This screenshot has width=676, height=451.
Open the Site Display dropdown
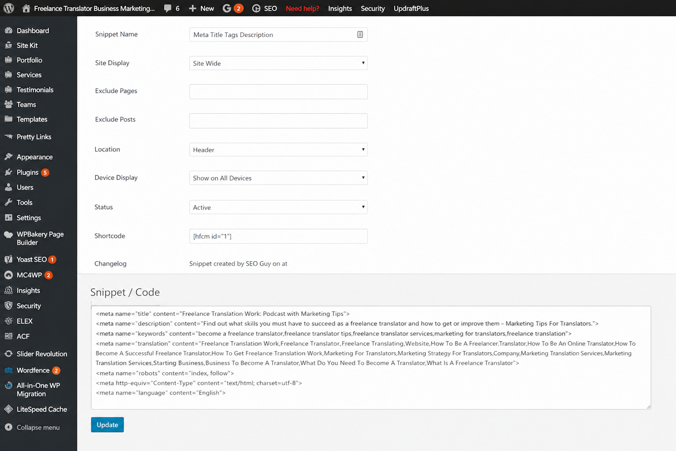pos(278,63)
